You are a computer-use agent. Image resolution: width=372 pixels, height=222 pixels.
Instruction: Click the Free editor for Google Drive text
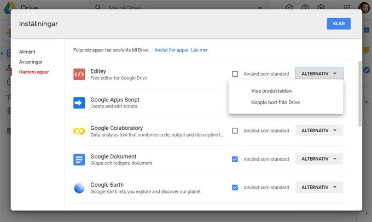[x=119, y=78]
